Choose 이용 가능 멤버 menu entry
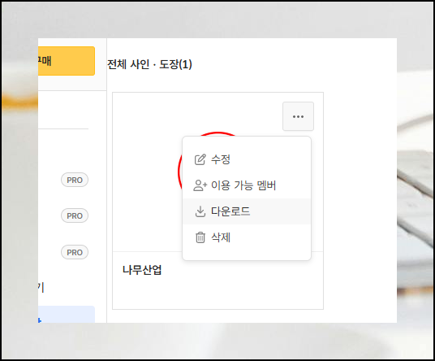 coord(247,185)
